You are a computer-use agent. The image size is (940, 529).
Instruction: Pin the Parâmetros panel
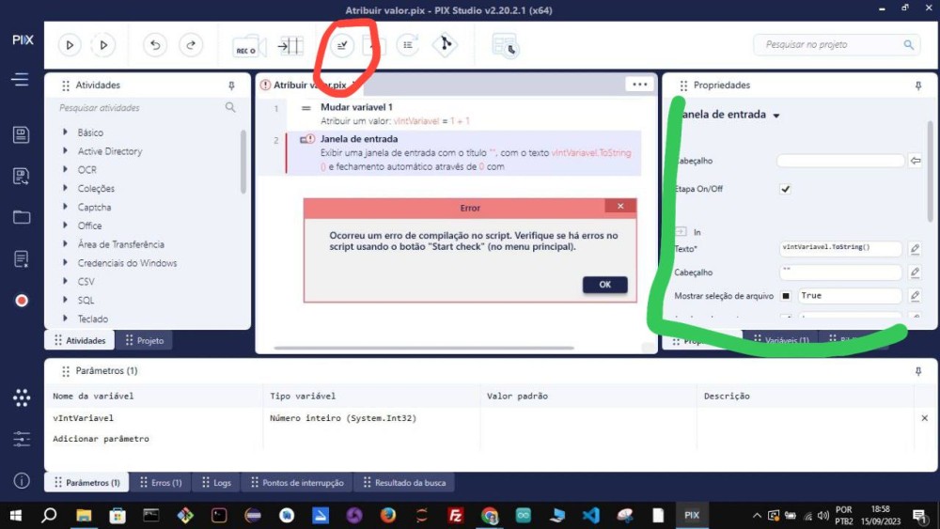coord(917,371)
